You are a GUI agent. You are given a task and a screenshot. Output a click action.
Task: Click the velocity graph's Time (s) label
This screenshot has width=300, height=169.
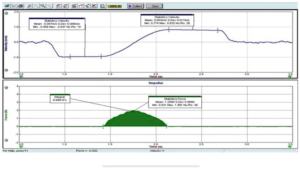coord(156,77)
